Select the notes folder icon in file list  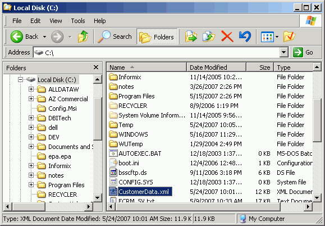click(113, 87)
